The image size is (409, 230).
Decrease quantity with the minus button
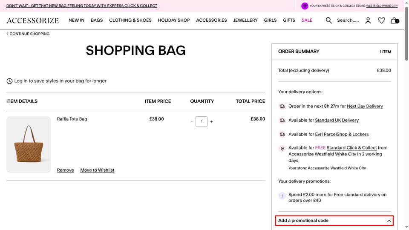pos(192,121)
